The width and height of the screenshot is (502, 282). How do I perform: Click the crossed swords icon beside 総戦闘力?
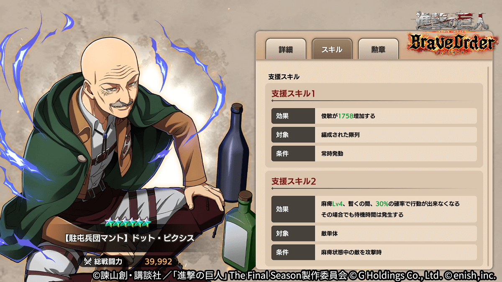pyautogui.click(x=88, y=262)
